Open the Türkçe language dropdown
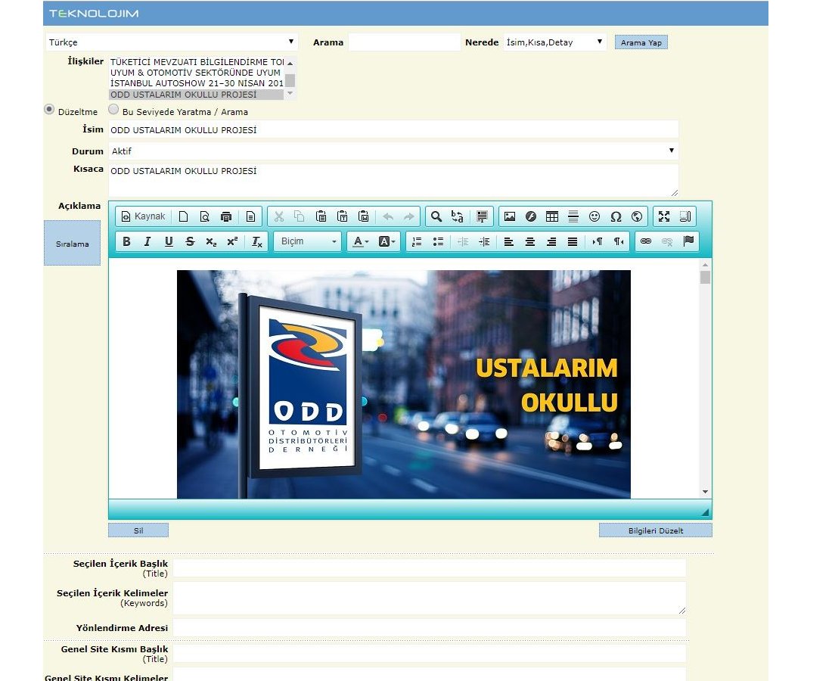This screenshot has width=832, height=681. pyautogui.click(x=172, y=42)
